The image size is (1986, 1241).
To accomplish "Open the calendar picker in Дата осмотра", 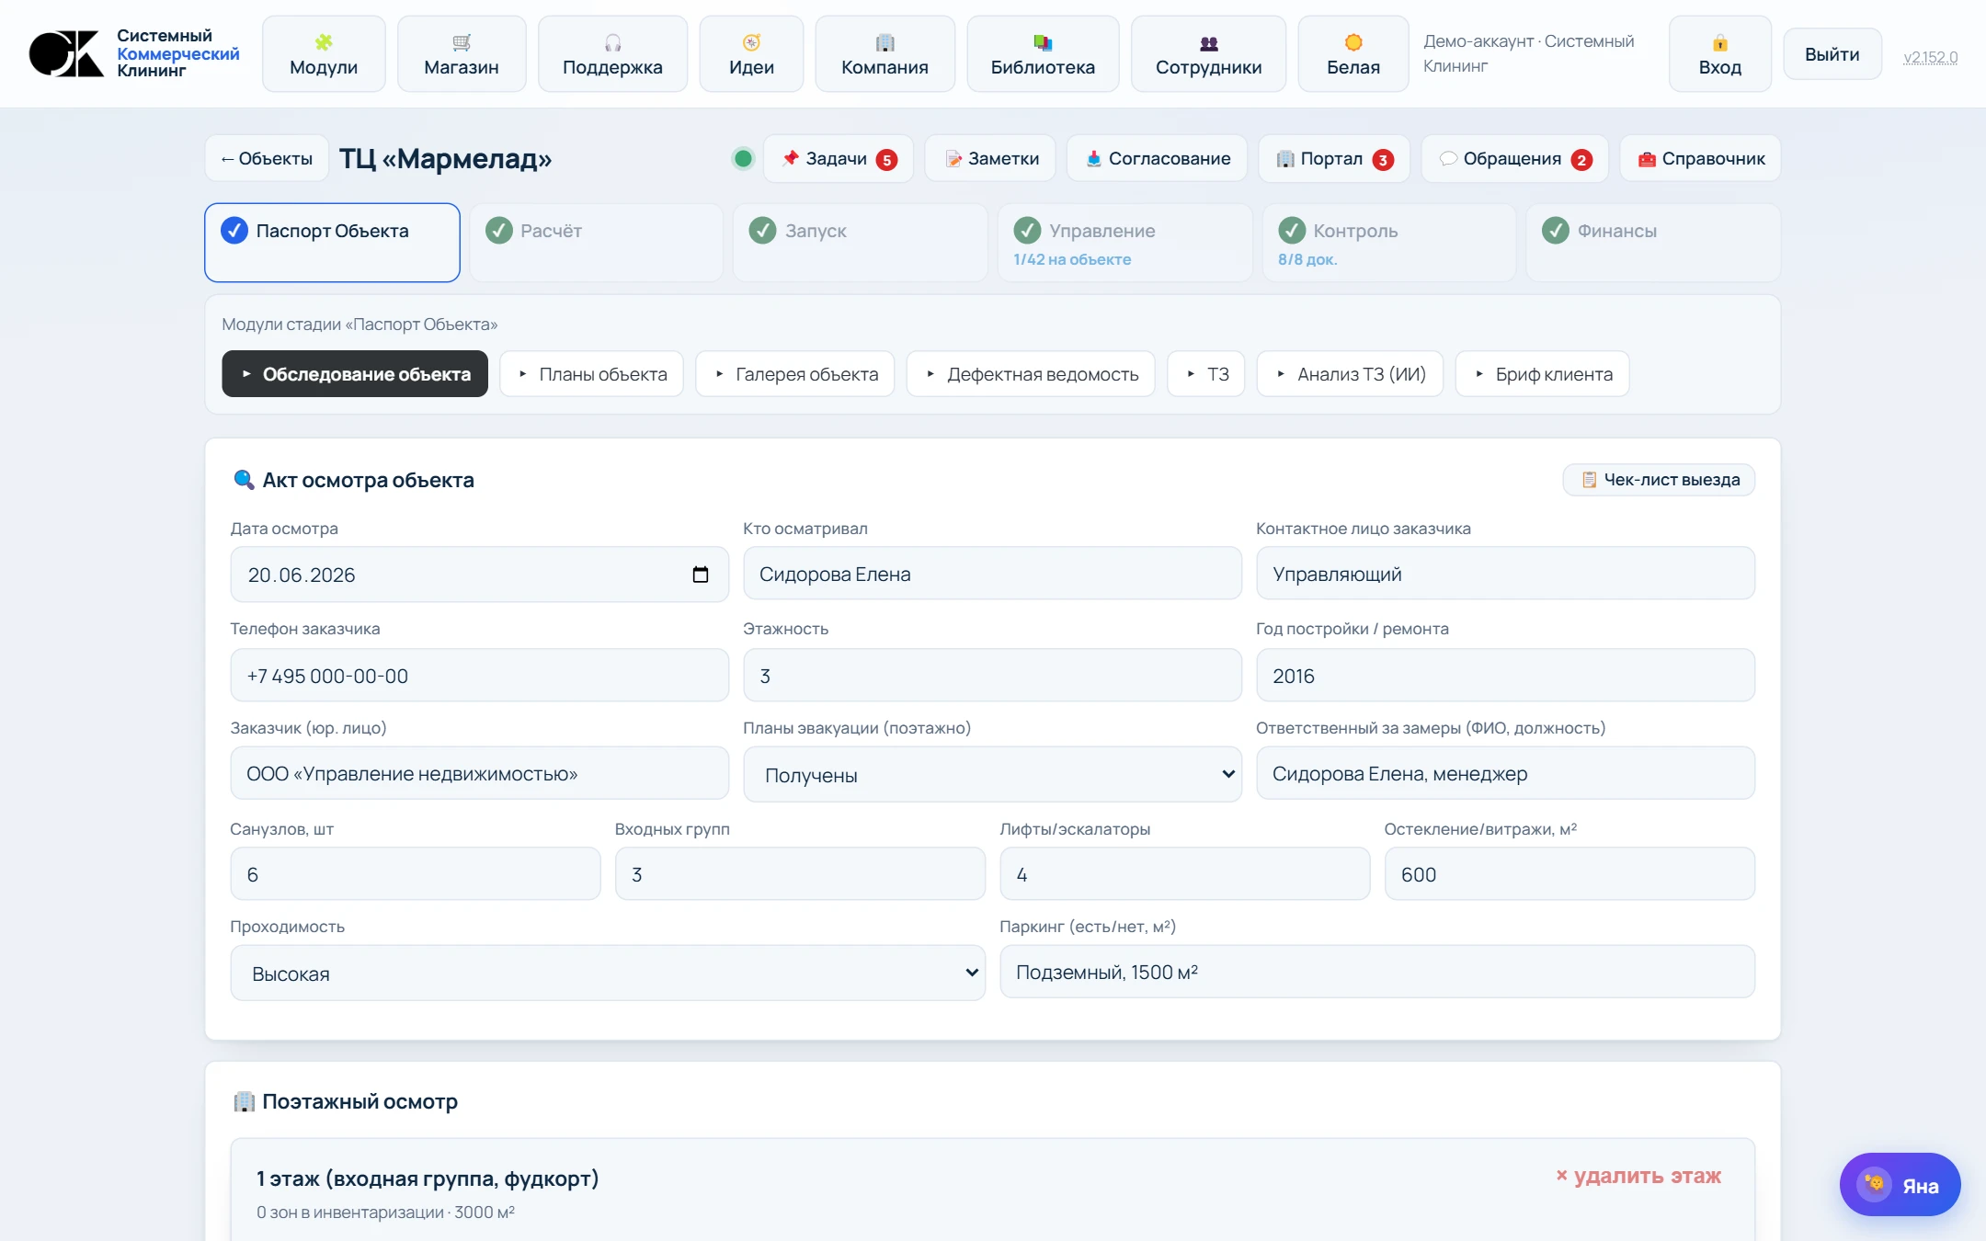I will click(701, 575).
